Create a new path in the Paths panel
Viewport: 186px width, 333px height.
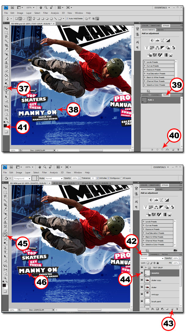click(173, 149)
